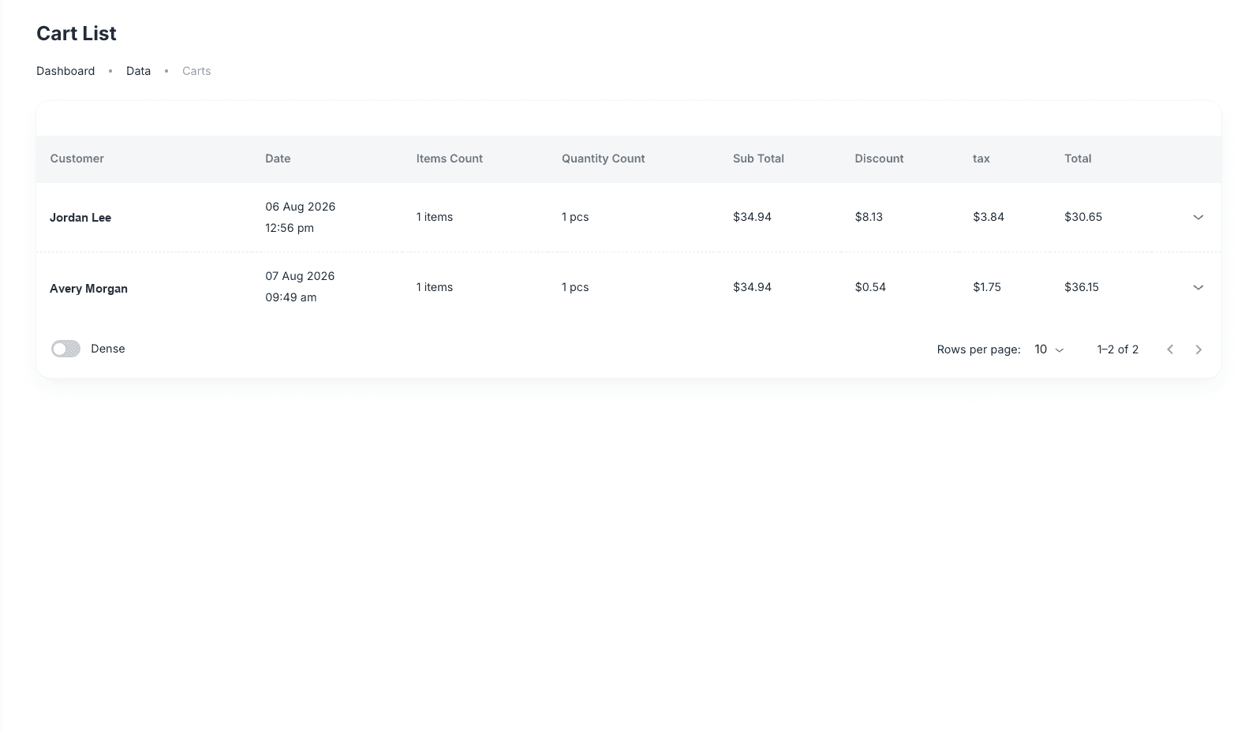
Task: Click the $0.54 discount value
Action: click(870, 287)
